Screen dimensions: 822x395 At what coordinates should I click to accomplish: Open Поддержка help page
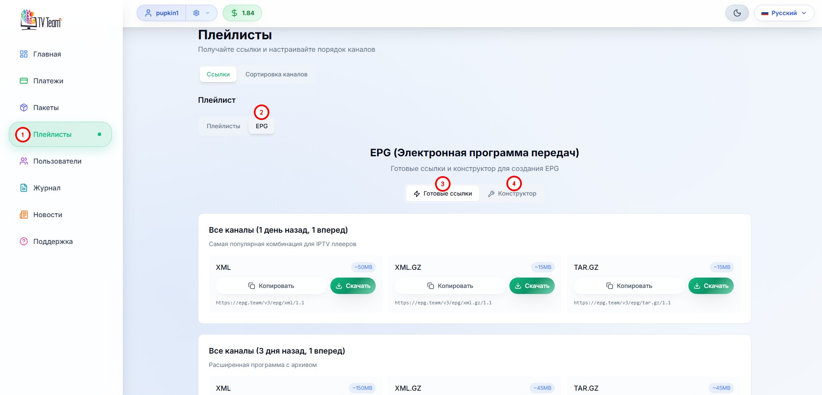(53, 242)
